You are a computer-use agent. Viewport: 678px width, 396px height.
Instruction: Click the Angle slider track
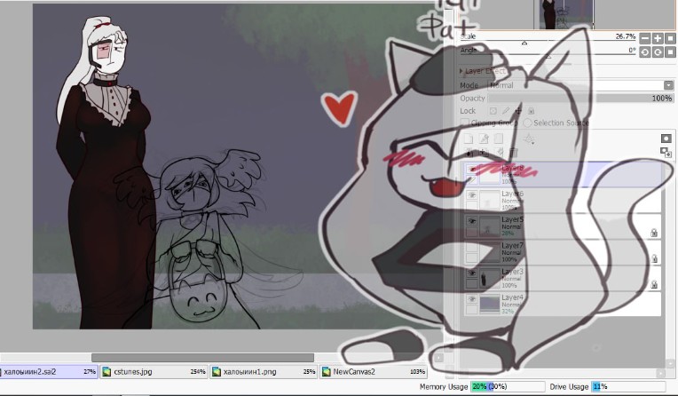coord(548,55)
